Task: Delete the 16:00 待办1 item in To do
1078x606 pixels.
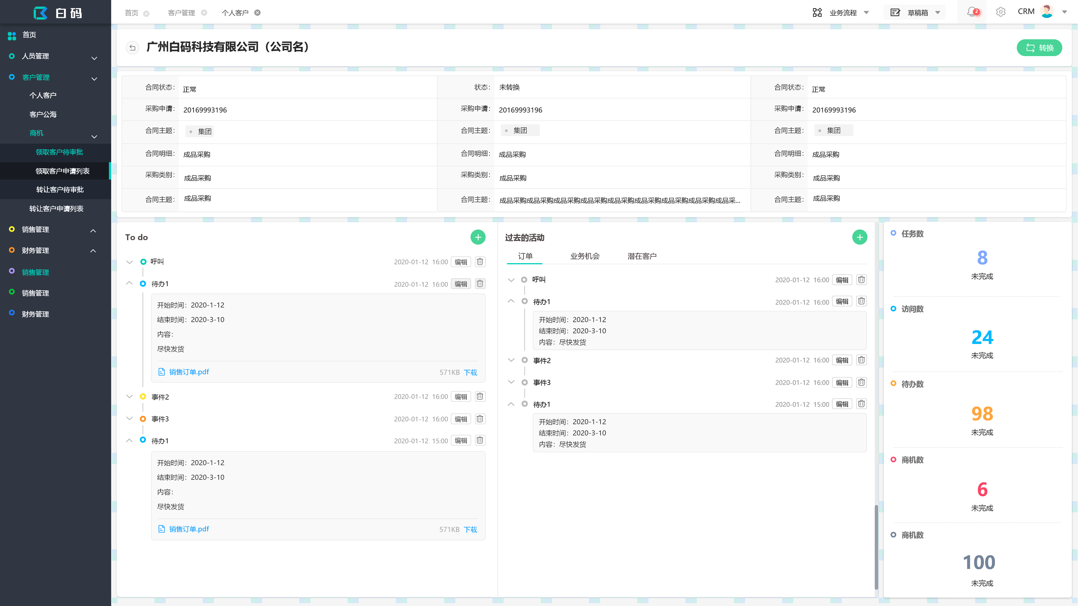Action: pos(480,284)
